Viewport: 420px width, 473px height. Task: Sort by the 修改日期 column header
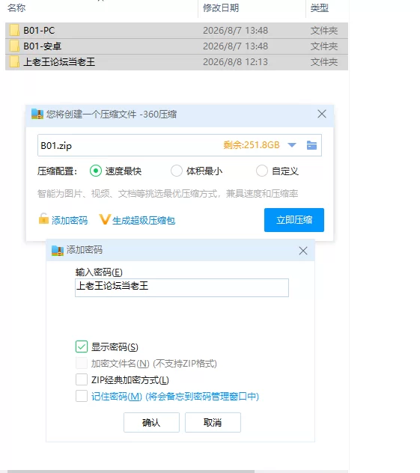click(x=221, y=7)
